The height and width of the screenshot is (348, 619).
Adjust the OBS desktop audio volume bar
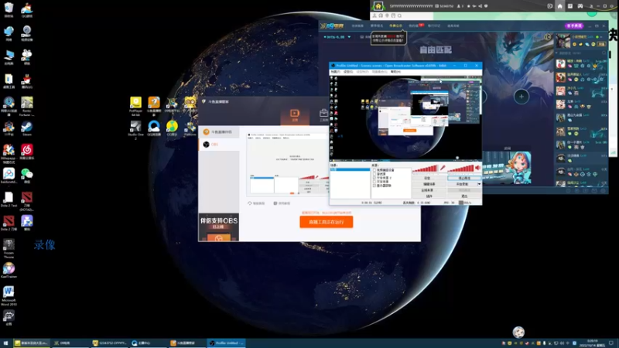pyautogui.click(x=460, y=169)
